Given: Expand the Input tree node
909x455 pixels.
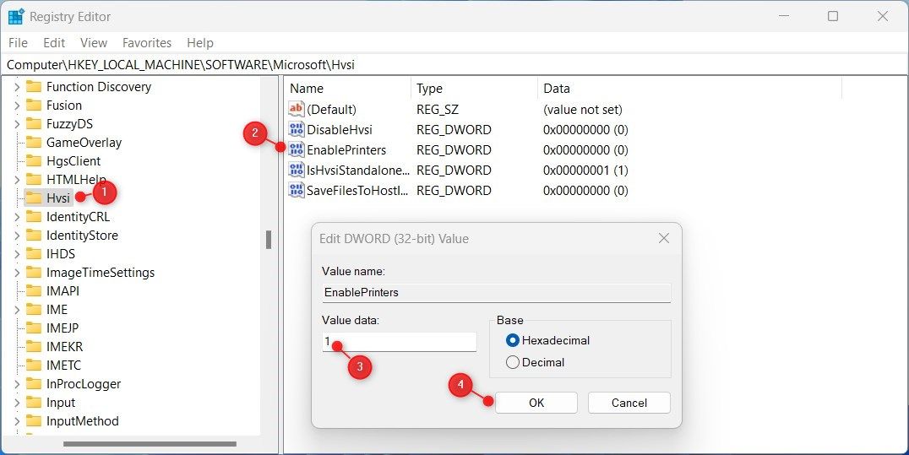Looking at the screenshot, I should point(17,403).
